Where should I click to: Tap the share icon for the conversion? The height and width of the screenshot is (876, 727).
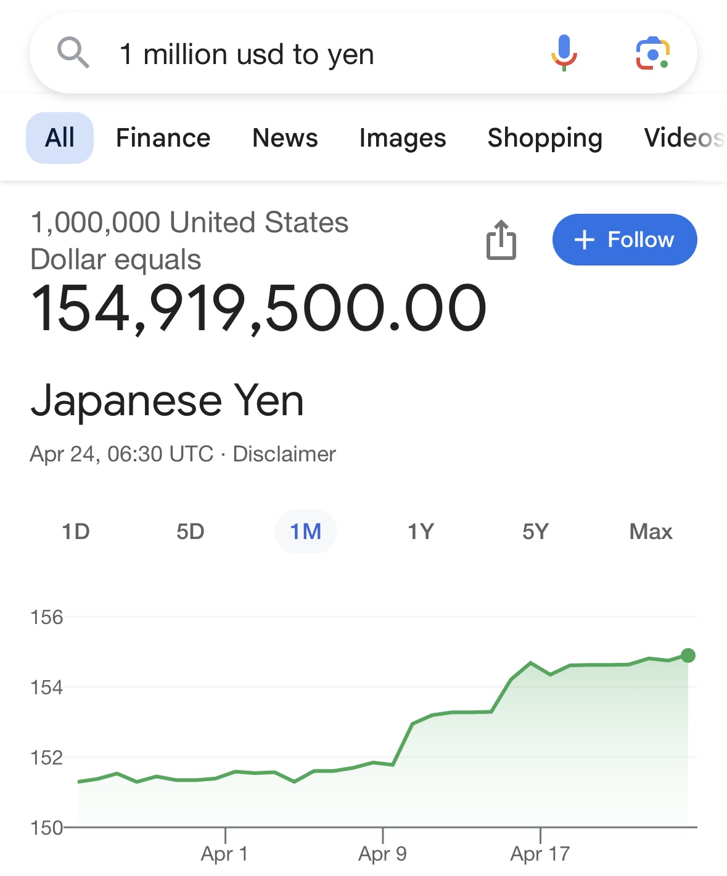click(x=501, y=240)
